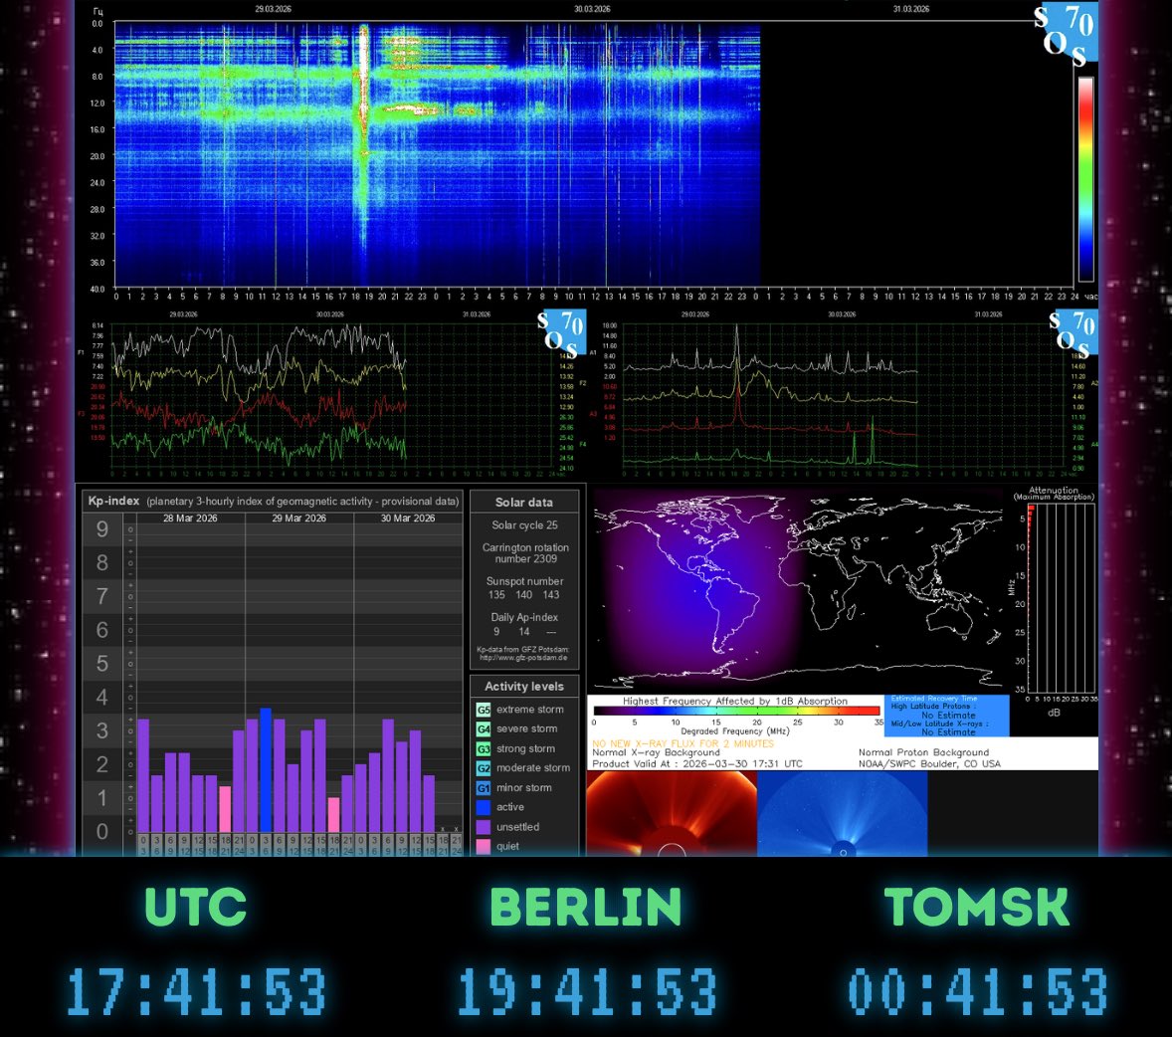1172x1037 pixels.
Task: Click the Estimated Recovery Time blue box
Action: [x=947, y=717]
